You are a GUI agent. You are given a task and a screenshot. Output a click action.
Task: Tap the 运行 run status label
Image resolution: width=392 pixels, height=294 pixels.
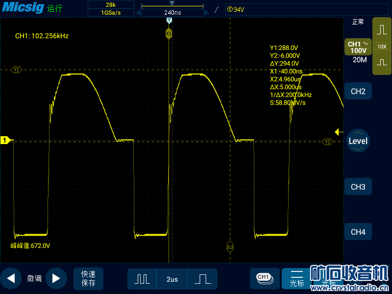coord(55,9)
